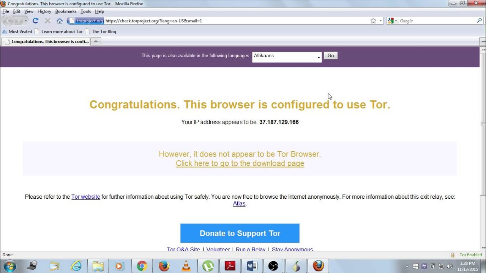Bookmark this page with the star icon
The width and height of the screenshot is (486, 273).
click(373, 21)
